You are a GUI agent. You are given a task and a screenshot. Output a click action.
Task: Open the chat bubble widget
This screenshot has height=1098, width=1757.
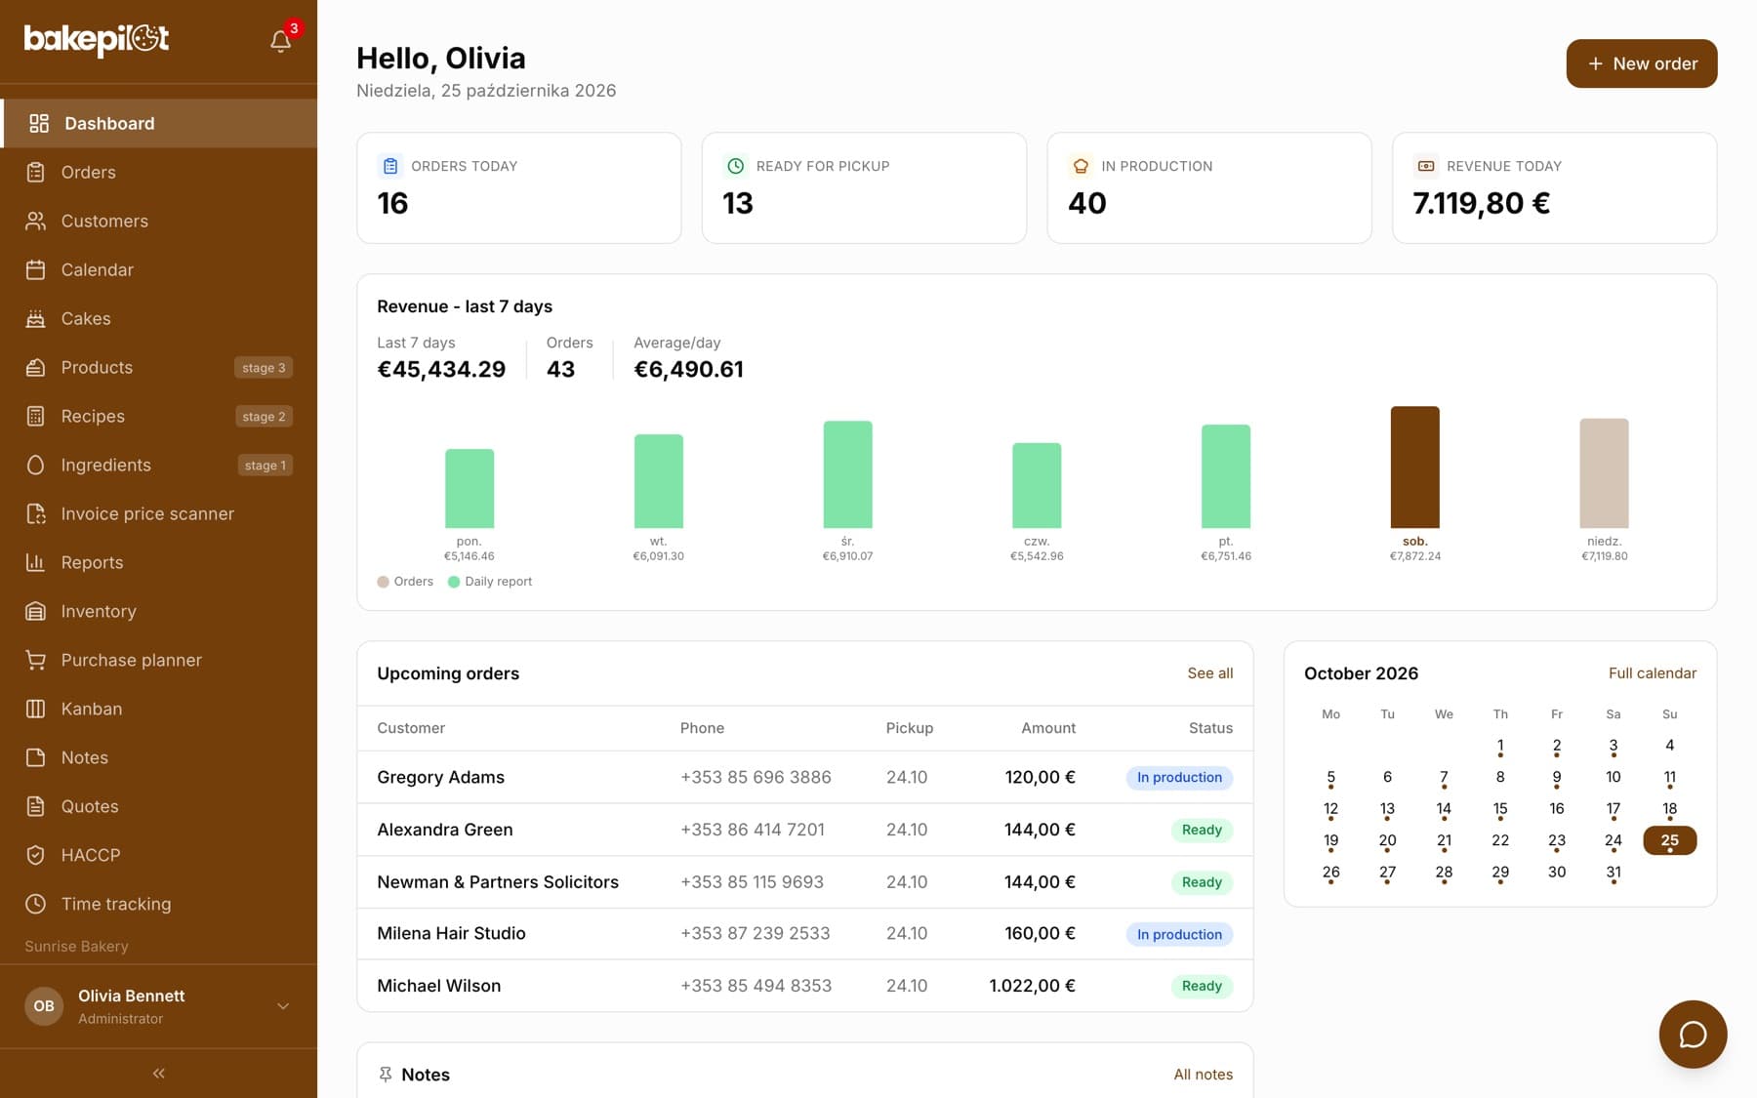[x=1693, y=1034]
